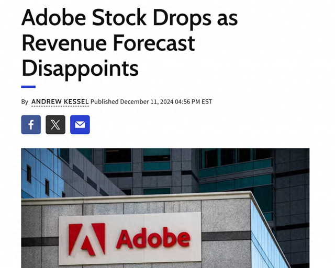335x268 pixels.
Task: Click the word 'Disappoints' in the headline
Action: (80, 68)
